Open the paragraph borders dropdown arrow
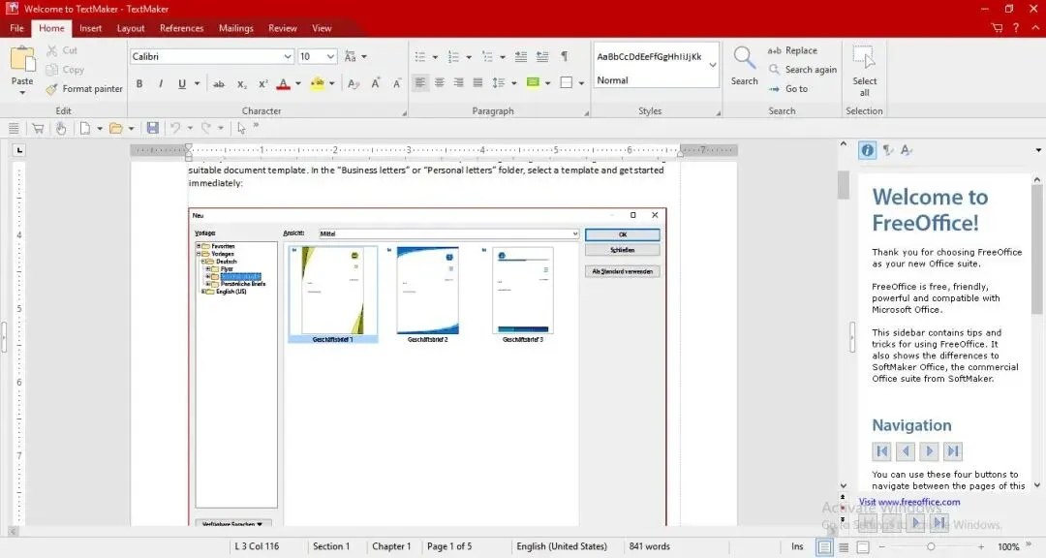The width and height of the screenshot is (1046, 558). click(x=581, y=83)
